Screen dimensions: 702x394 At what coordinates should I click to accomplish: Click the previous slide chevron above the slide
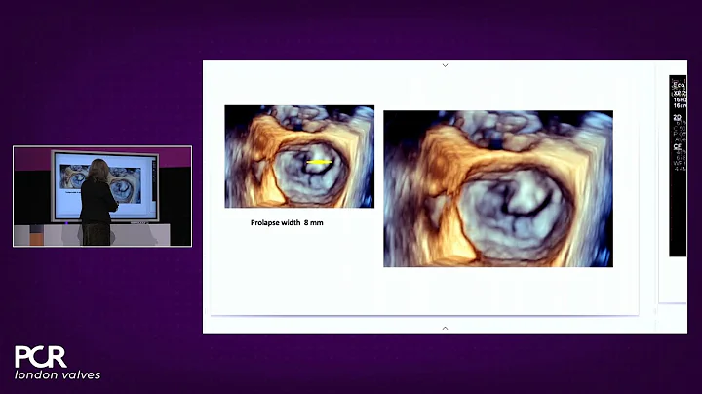445,65
